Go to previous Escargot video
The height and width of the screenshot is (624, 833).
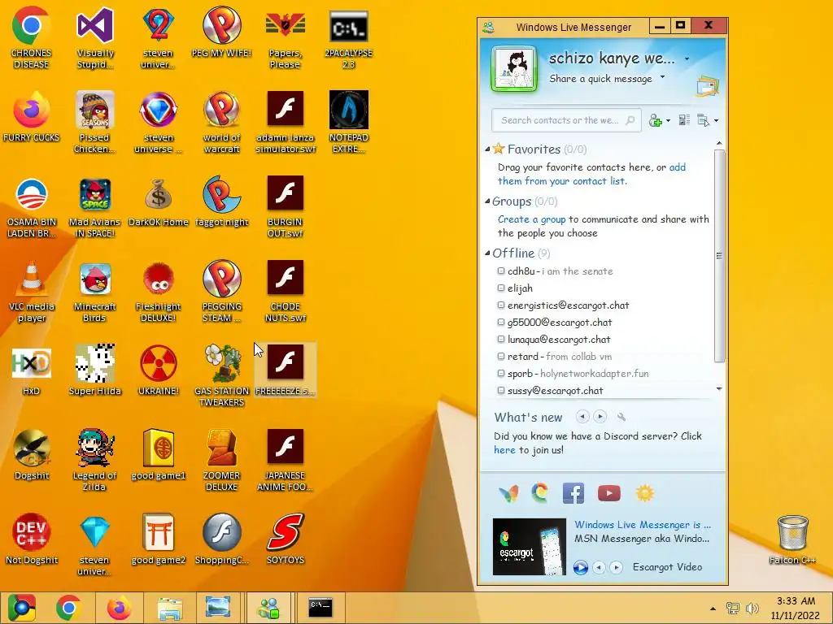coord(599,567)
